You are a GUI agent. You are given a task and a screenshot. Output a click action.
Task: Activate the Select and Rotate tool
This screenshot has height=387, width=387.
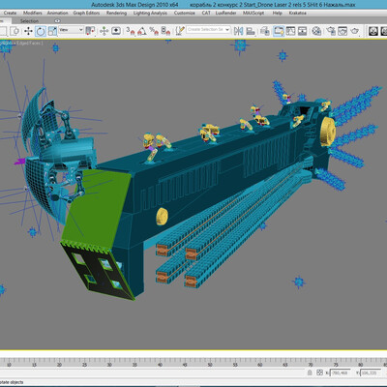[x=41, y=31]
